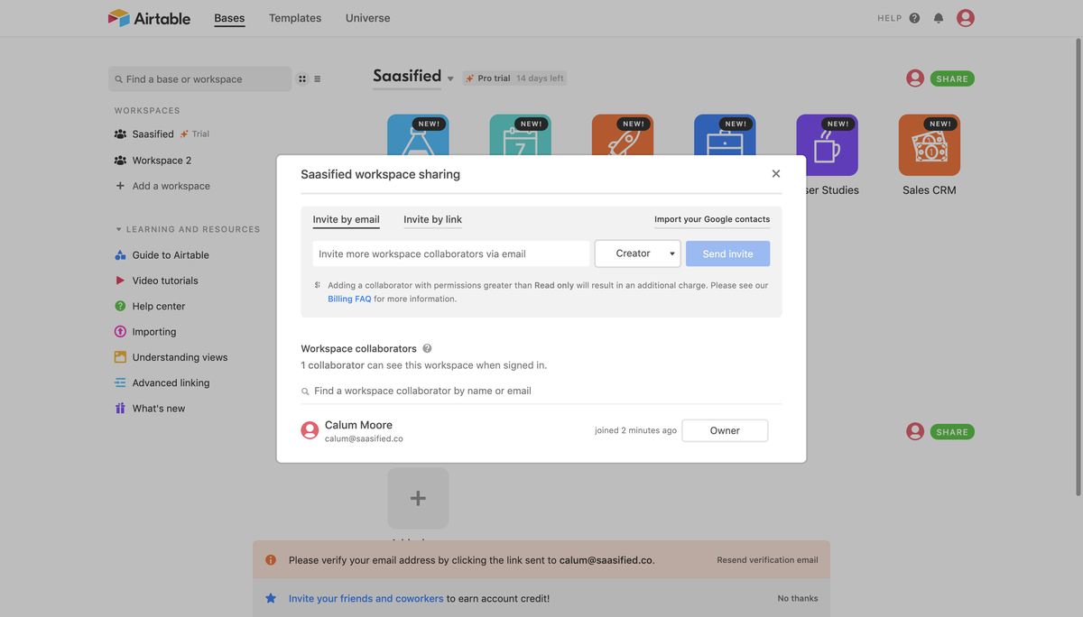Click the Send invite button
The image size is (1083, 617).
pos(727,253)
